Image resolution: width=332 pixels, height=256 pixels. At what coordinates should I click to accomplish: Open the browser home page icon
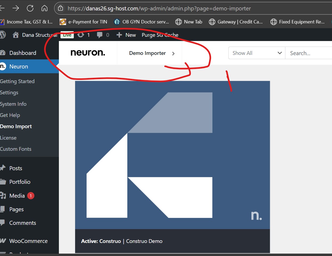pyautogui.click(x=44, y=8)
